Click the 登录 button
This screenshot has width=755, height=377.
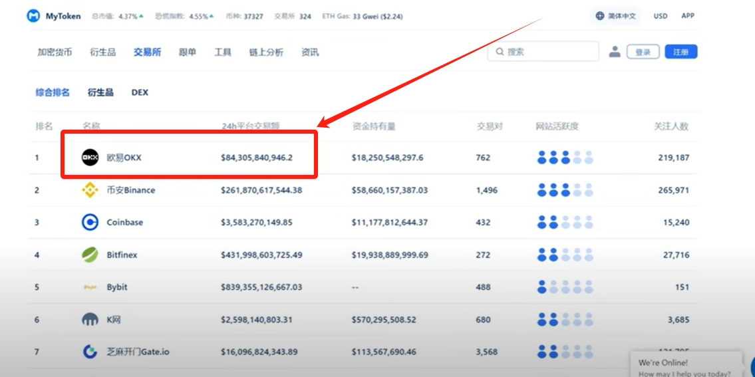(643, 52)
